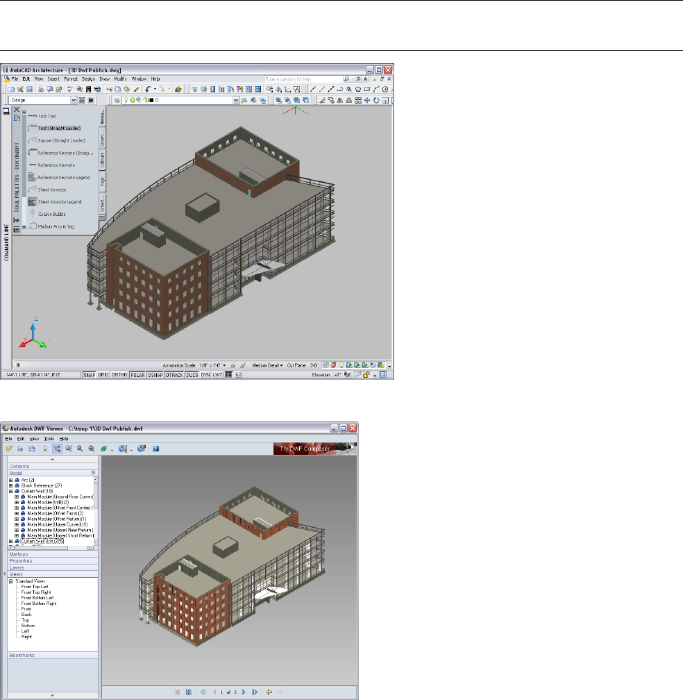Click the search binoculars icon beside help box
This screenshot has width=683, height=700.
pyautogui.click(x=346, y=79)
